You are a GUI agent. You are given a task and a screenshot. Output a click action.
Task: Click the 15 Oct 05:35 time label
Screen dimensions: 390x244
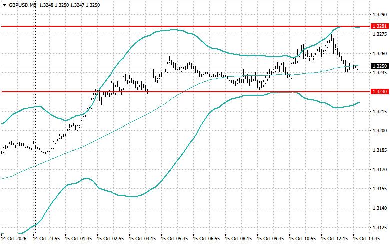pos(174,239)
